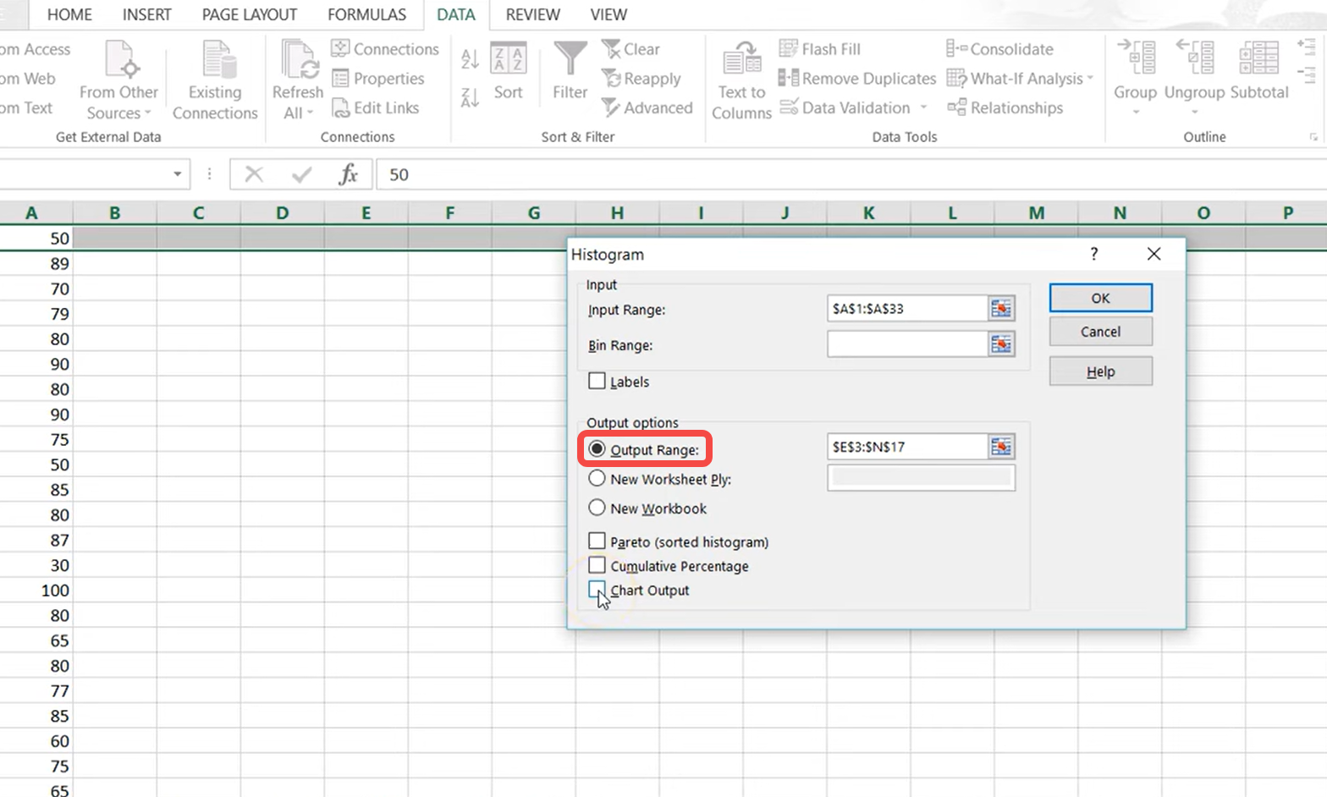Open Outline dialog launcher
1327x797 pixels.
coord(1313,137)
